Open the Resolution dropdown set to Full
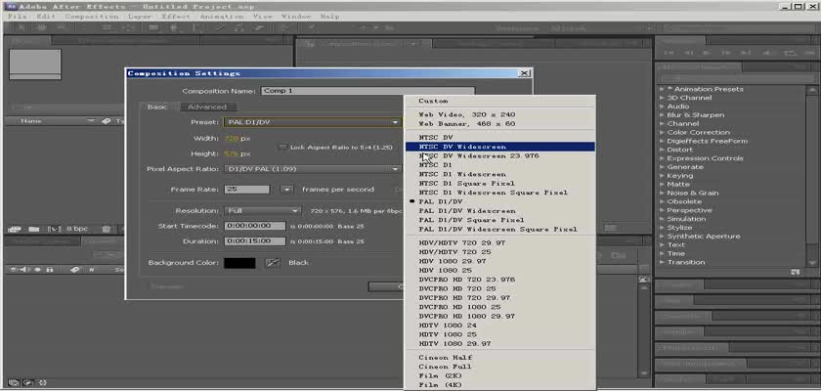 point(262,210)
